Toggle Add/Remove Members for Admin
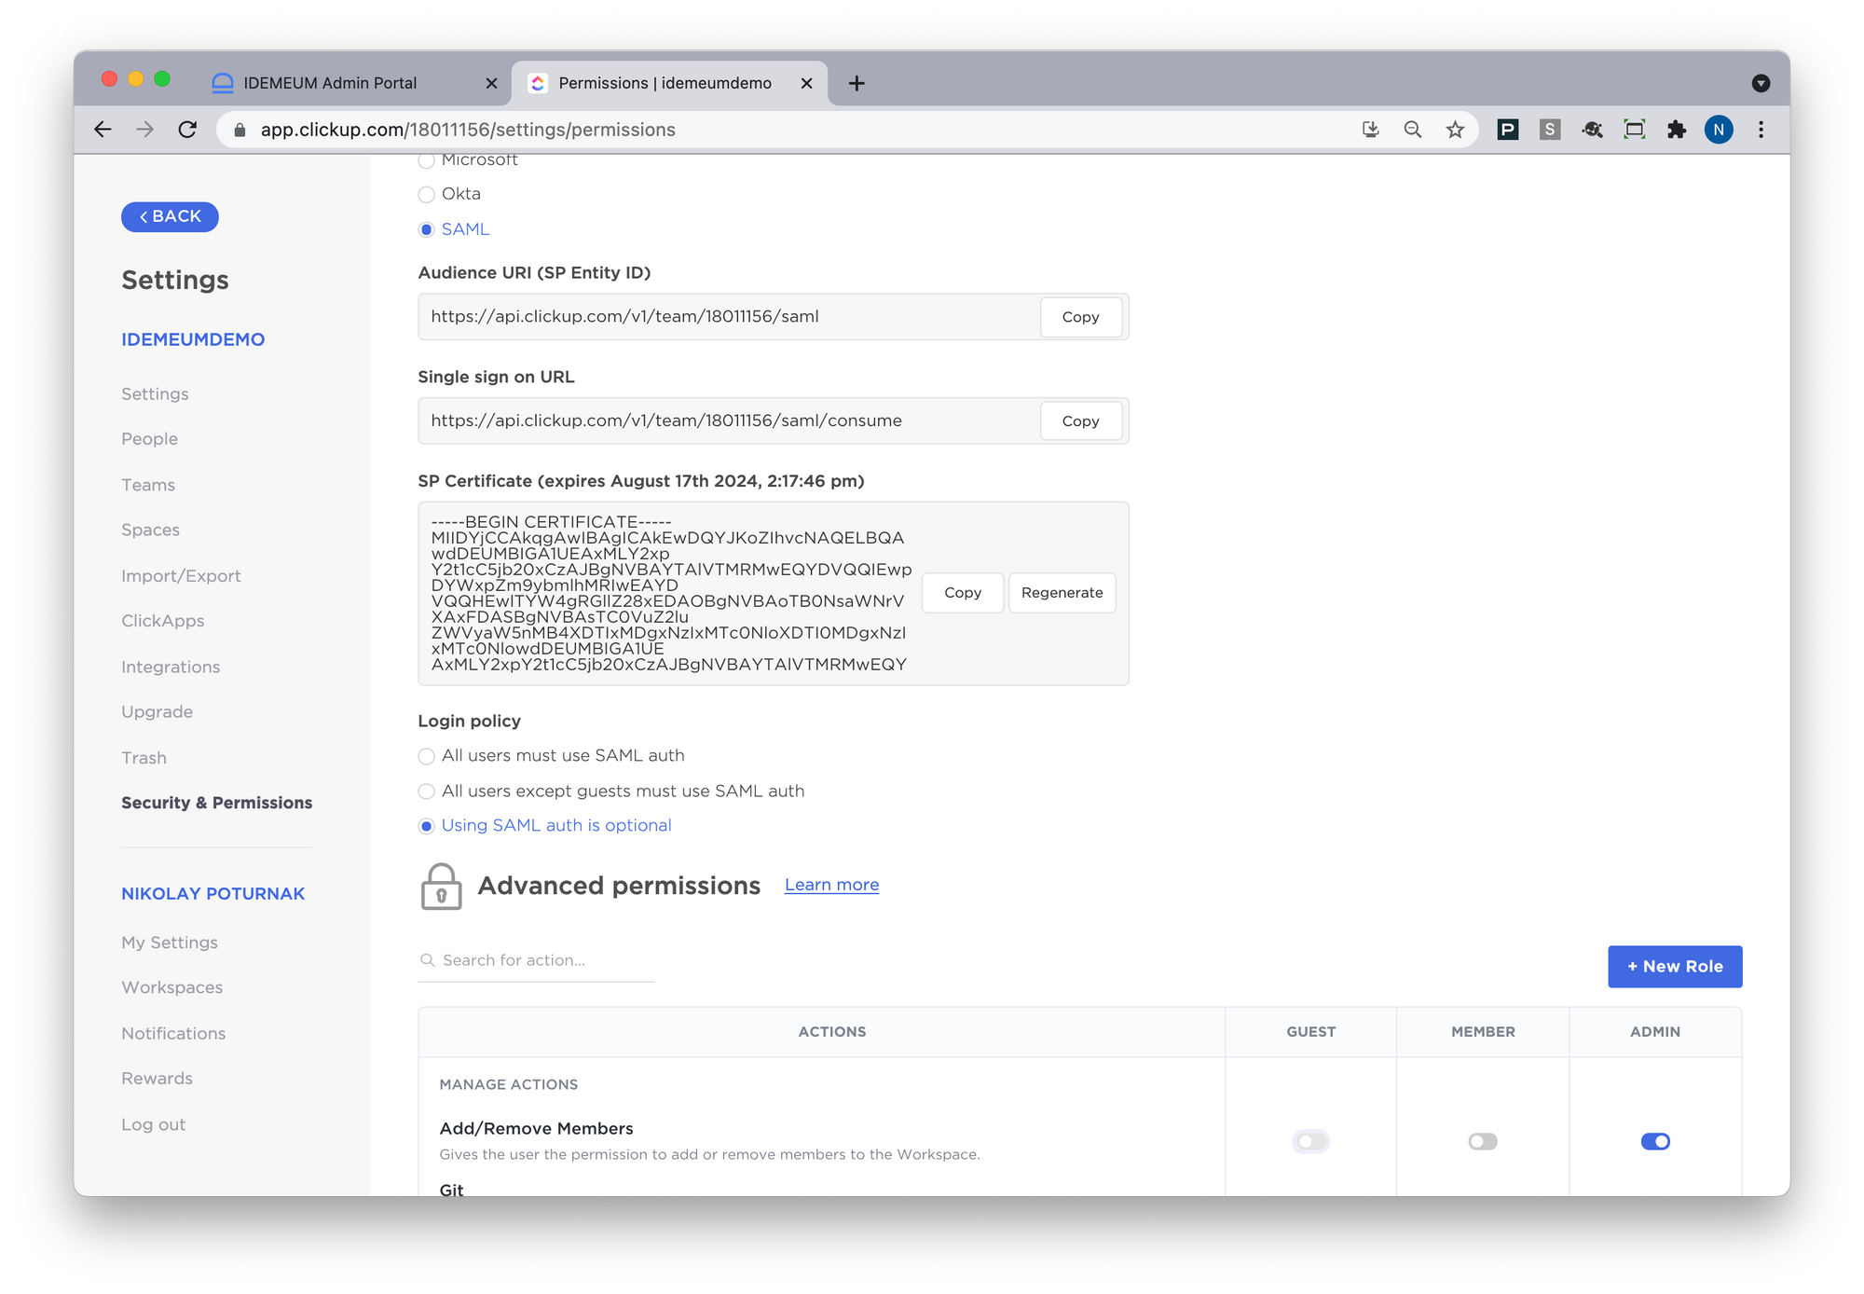1864x1294 pixels. pyautogui.click(x=1655, y=1141)
